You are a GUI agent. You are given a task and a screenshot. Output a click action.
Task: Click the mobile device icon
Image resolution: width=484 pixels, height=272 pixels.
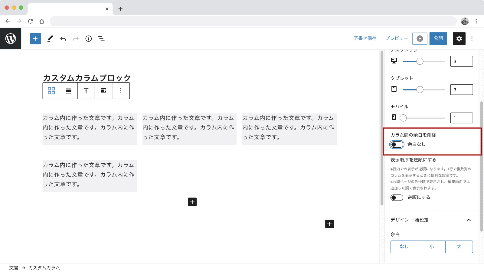pyautogui.click(x=394, y=117)
